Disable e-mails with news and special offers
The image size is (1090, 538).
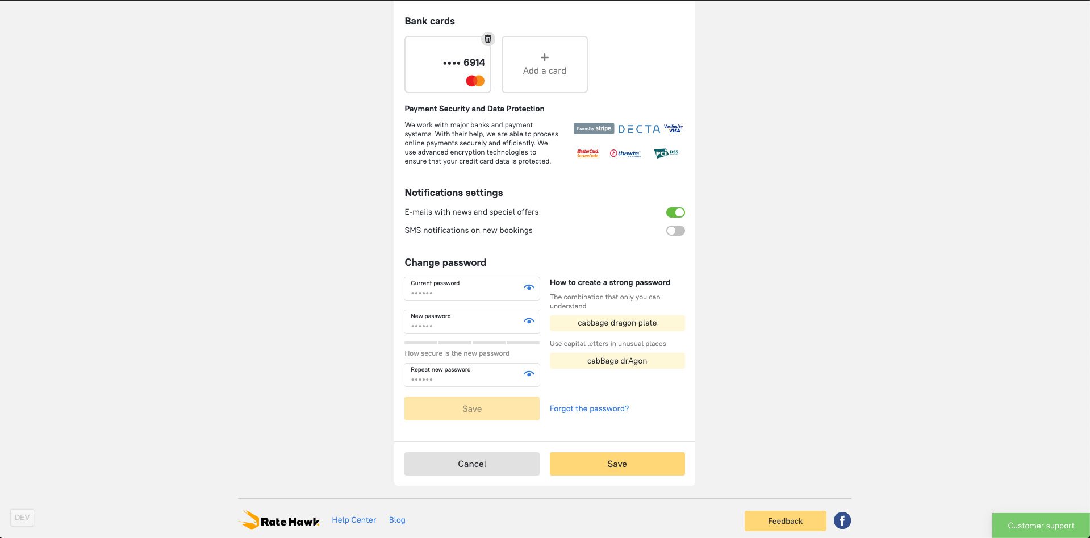675,212
